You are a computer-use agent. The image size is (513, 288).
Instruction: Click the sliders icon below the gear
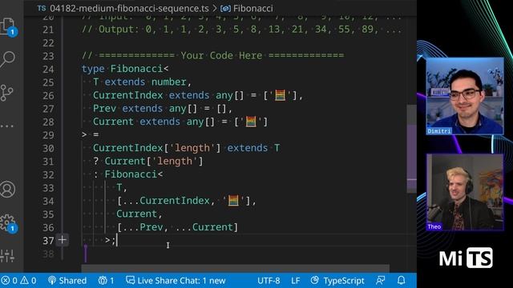7,256
